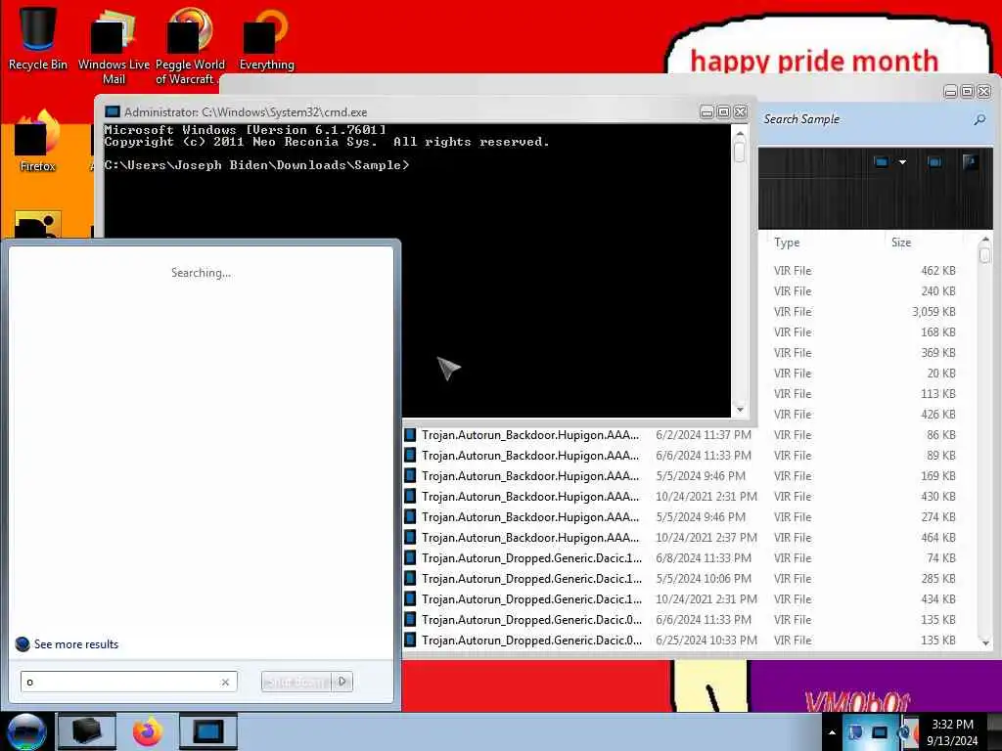The image size is (1002, 751).
Task: Click the Shut down button
Action: [296, 682]
